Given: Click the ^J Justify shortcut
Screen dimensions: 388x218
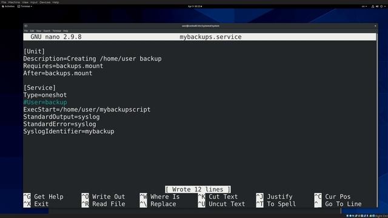Looking at the screenshot, I should [274, 197].
